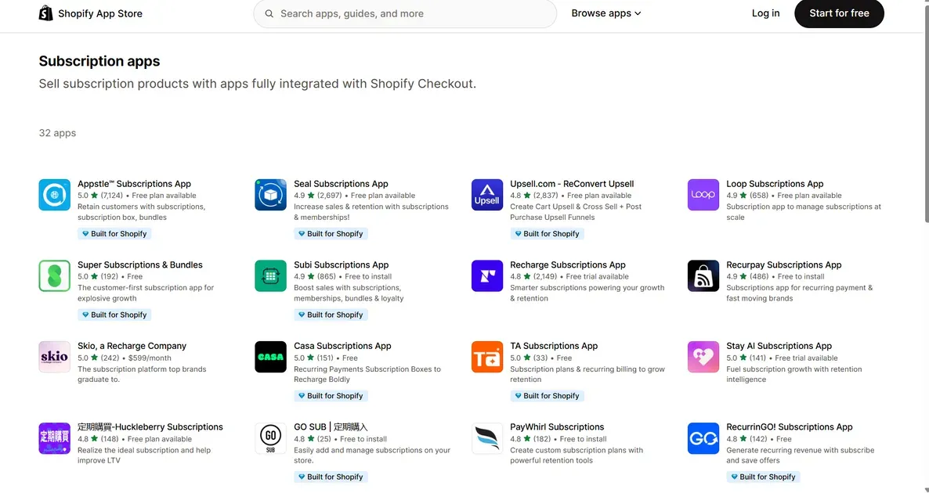Click Built for Shopify badge under Seal Subscriptions
Viewport: 929px width, 493px height.
pos(331,234)
